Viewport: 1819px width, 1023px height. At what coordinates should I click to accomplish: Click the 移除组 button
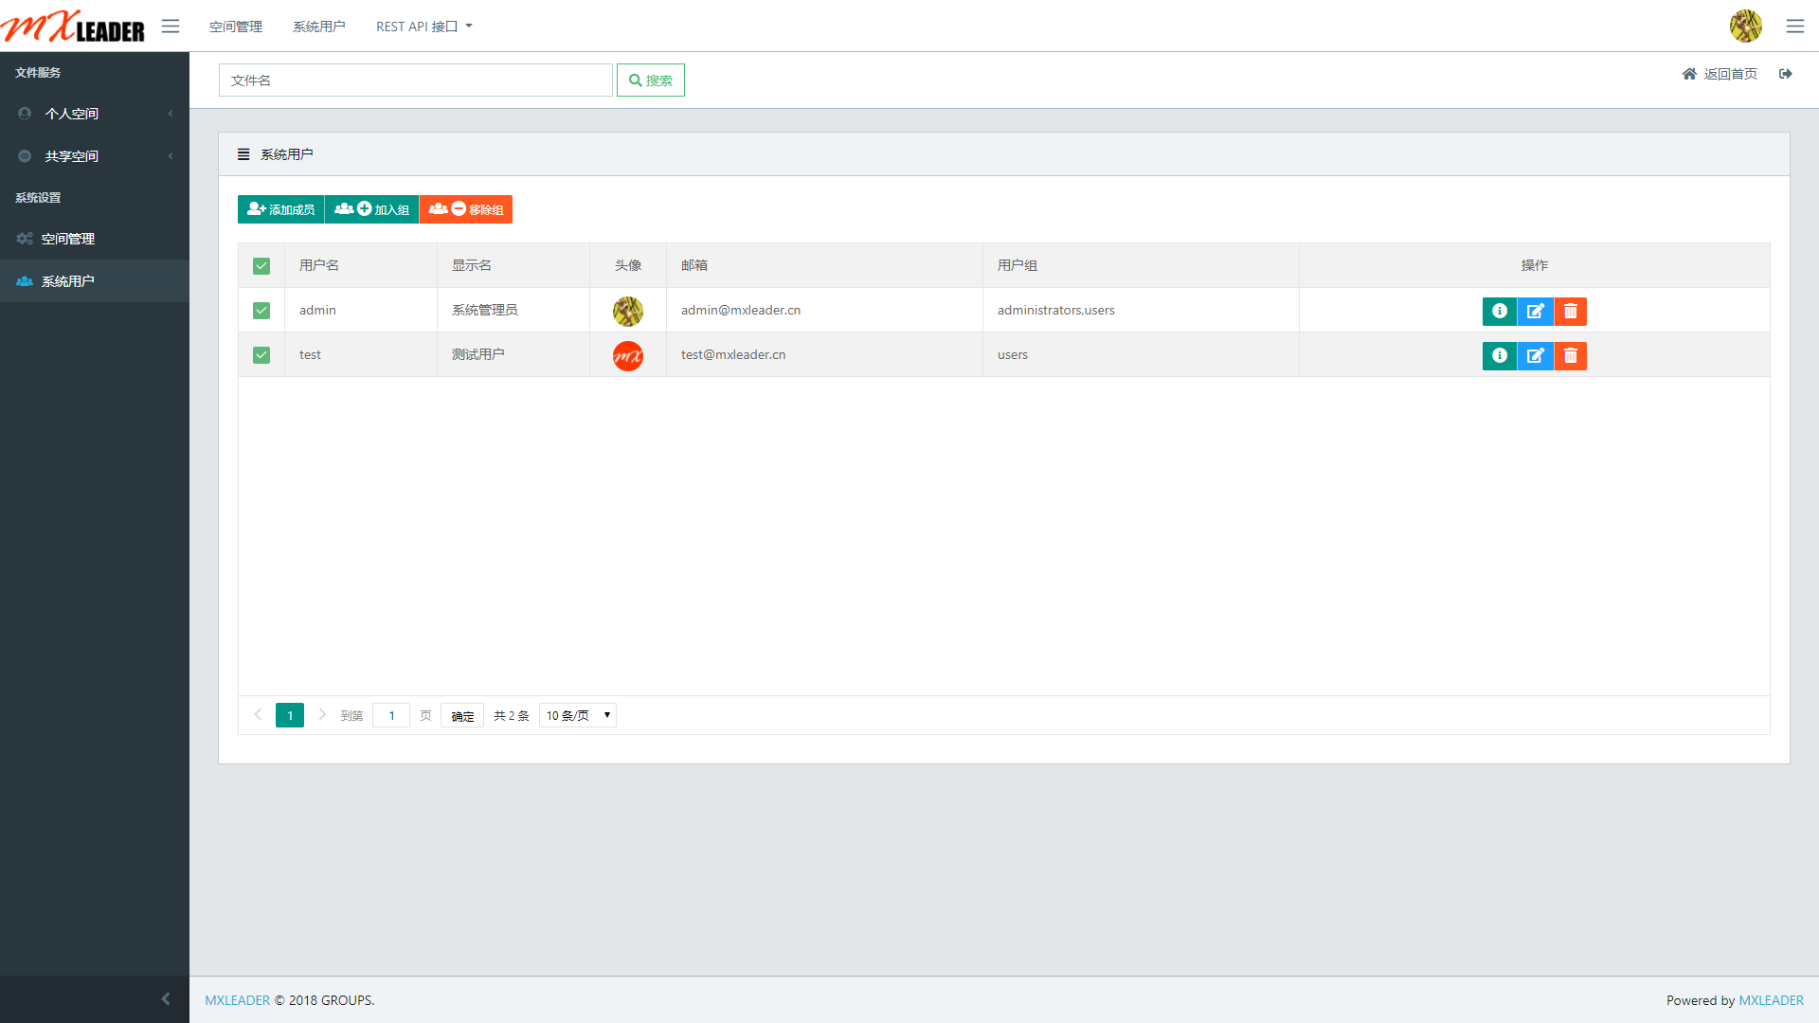click(465, 209)
